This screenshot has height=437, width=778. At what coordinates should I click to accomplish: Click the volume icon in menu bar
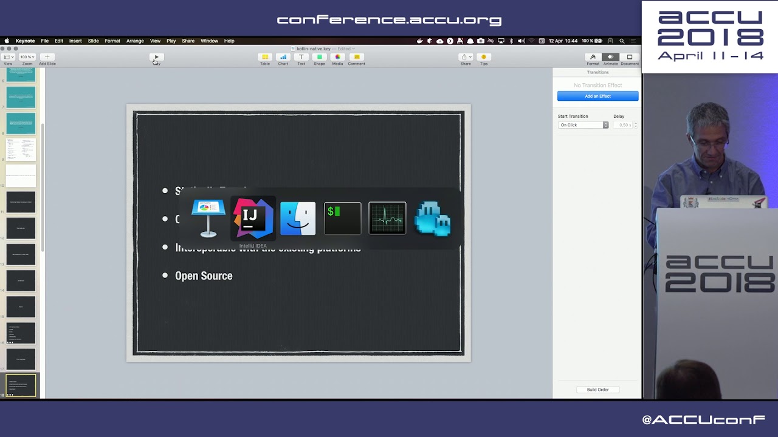pyautogui.click(x=521, y=41)
